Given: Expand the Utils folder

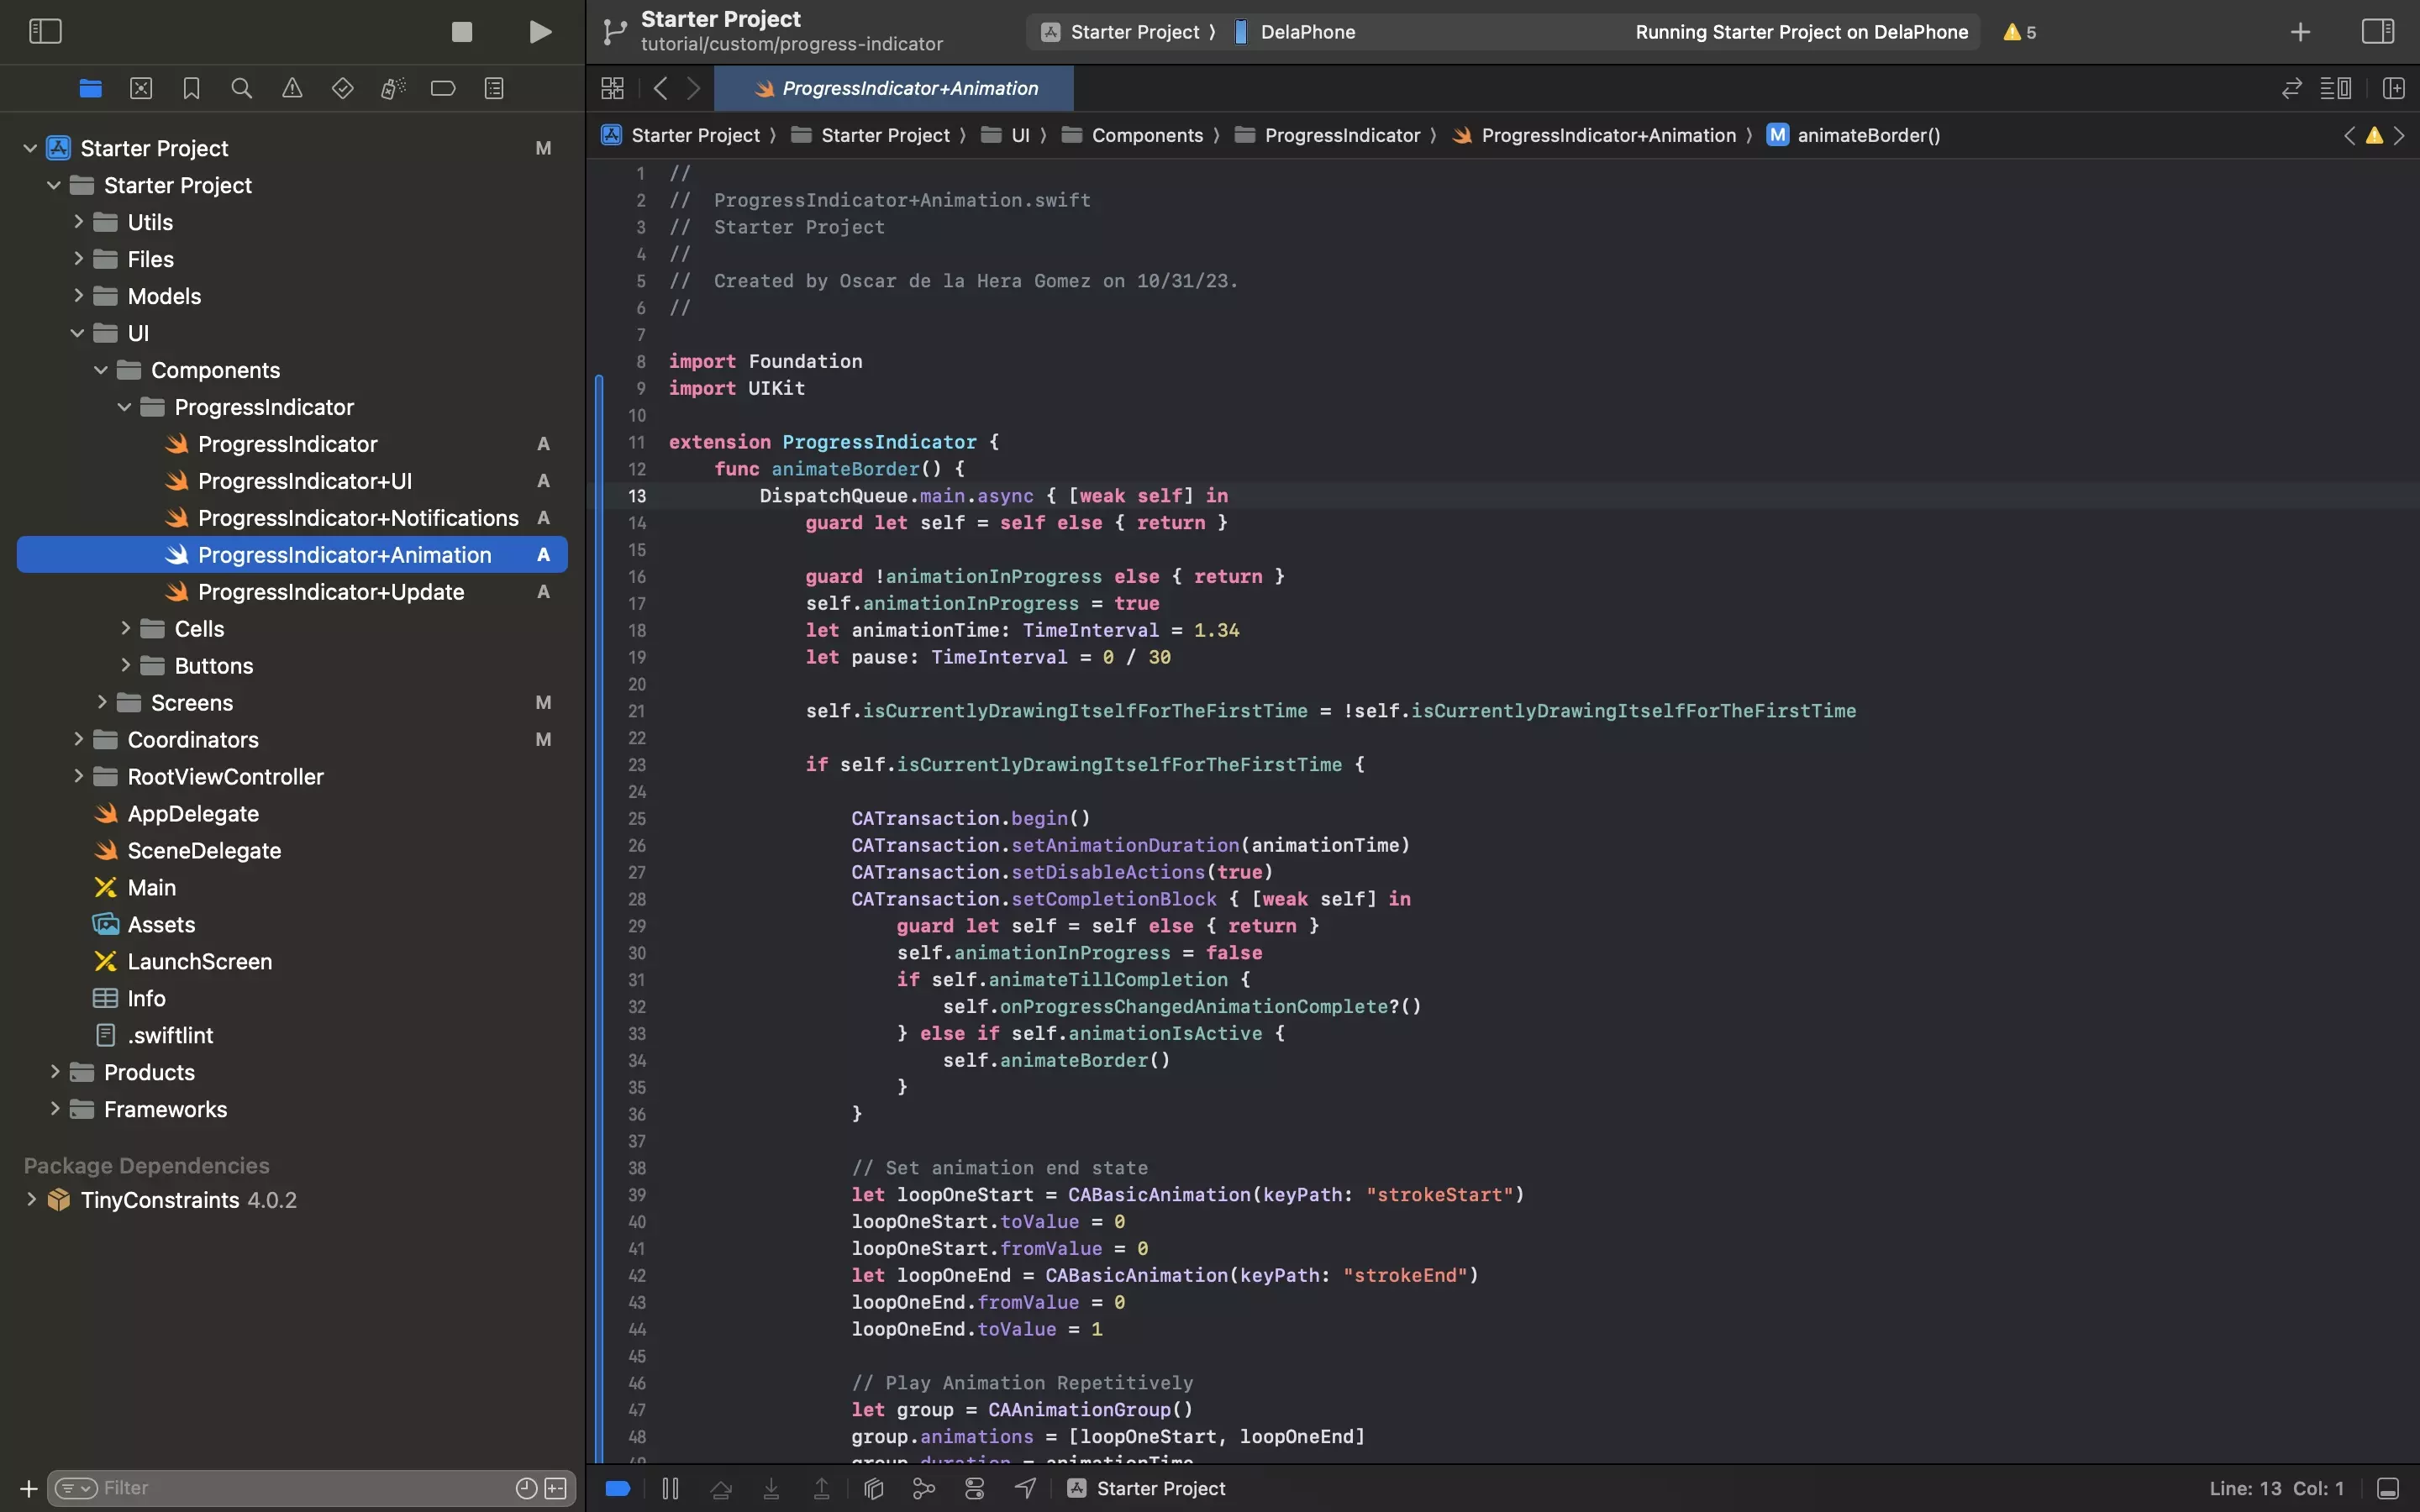Looking at the screenshot, I should click(78, 222).
